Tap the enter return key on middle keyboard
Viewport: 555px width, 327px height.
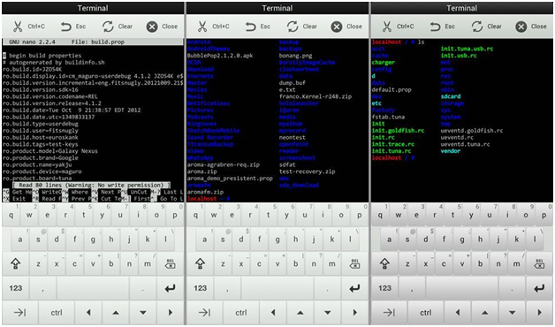[x=354, y=288]
